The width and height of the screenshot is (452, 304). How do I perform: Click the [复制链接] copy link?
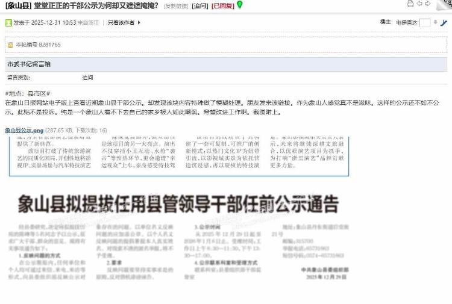177,5
